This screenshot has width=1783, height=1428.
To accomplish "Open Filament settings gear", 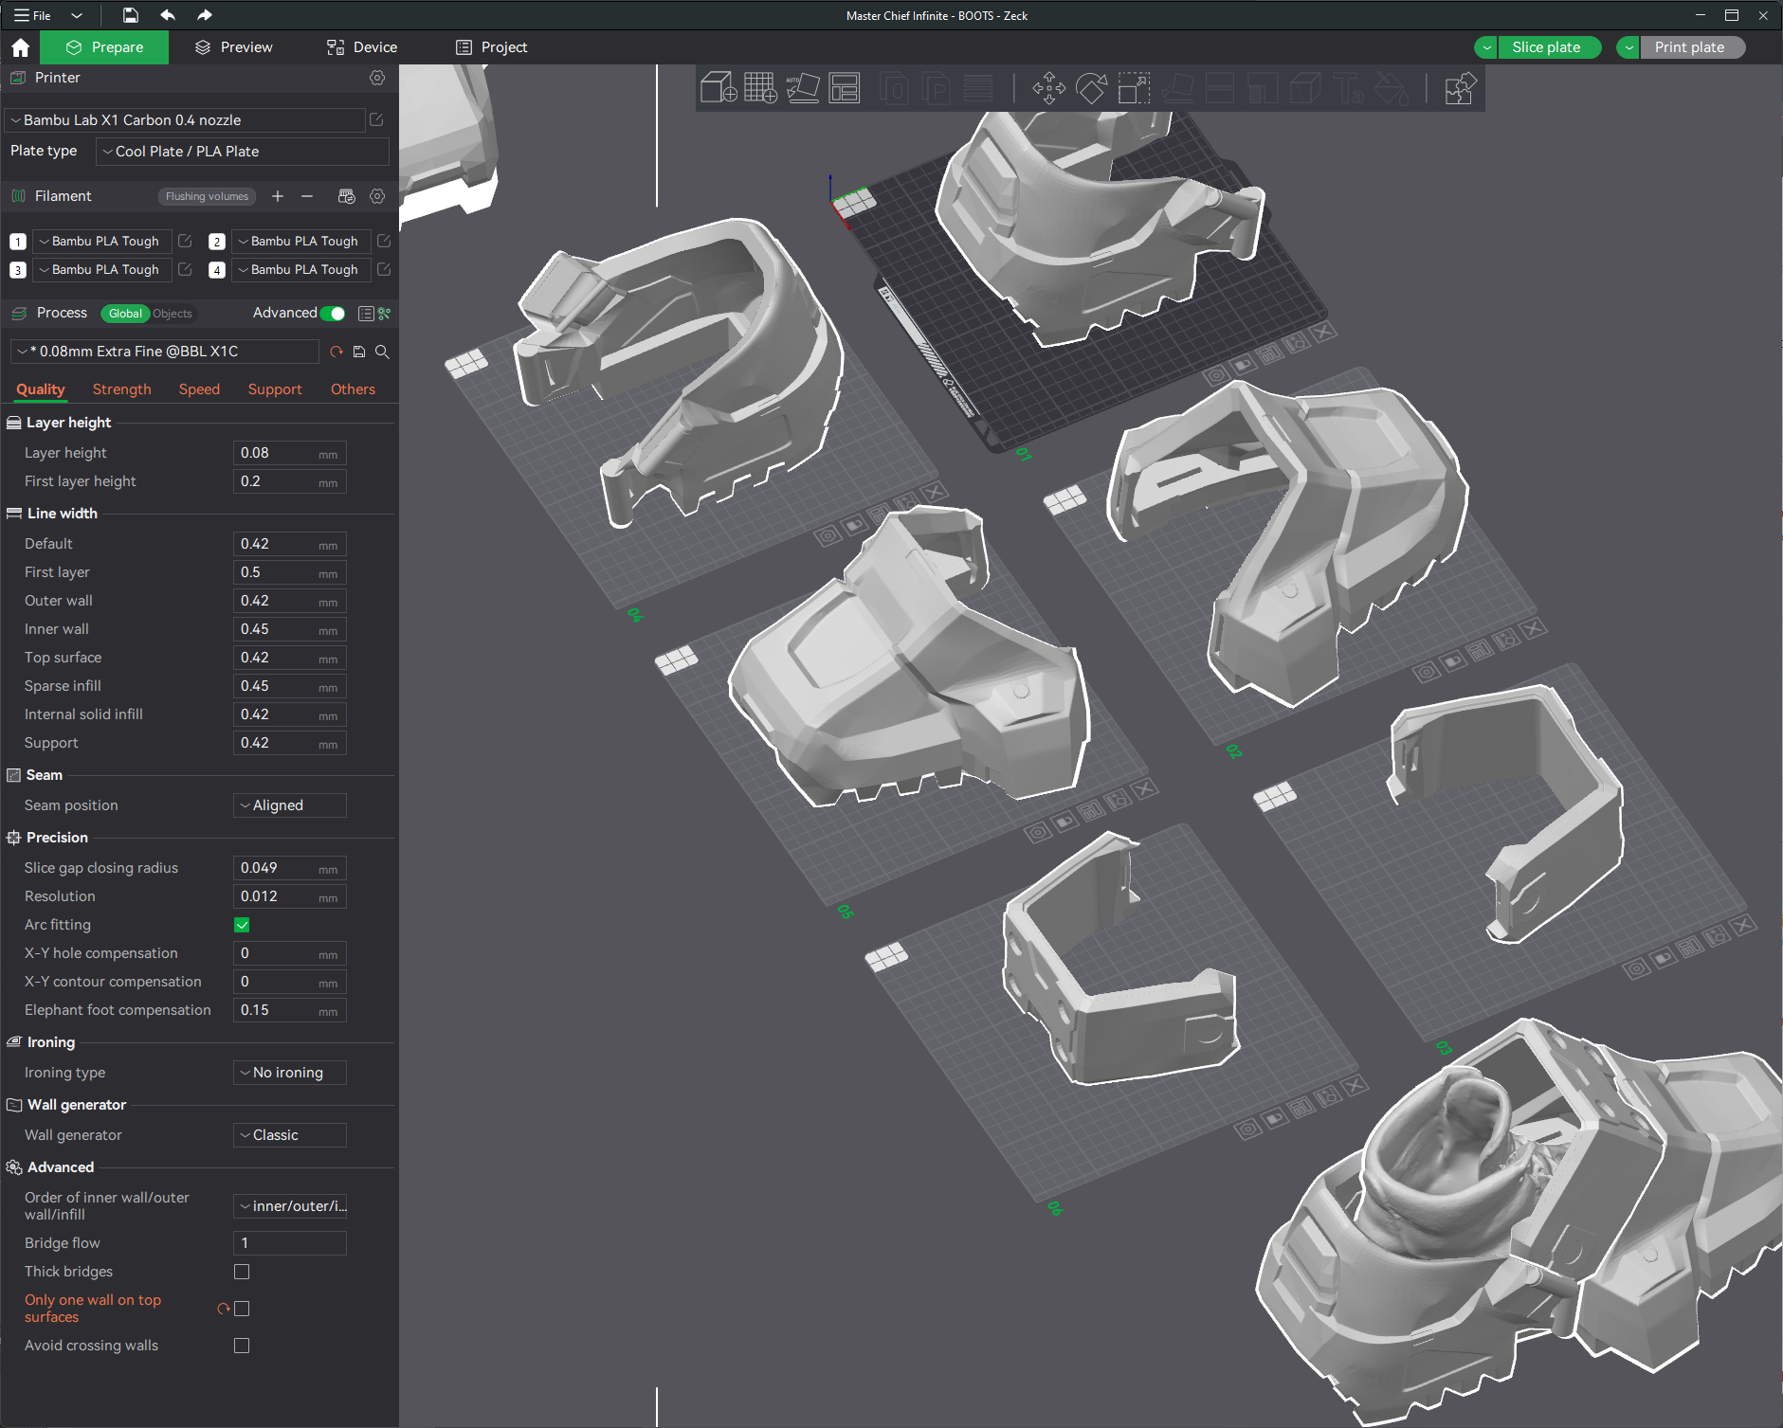I will click(x=377, y=196).
